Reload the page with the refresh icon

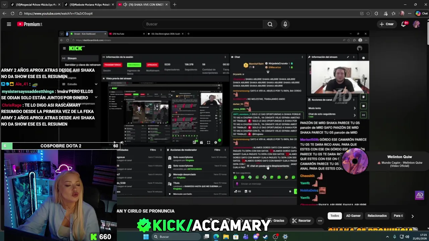point(12,13)
